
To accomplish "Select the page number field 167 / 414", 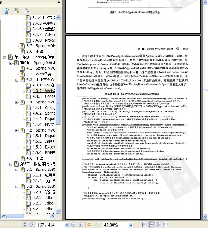I will point(50,225).
